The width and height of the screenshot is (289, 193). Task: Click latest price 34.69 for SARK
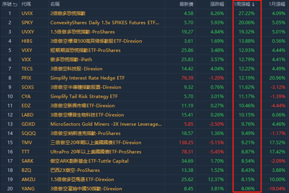pos(187,161)
